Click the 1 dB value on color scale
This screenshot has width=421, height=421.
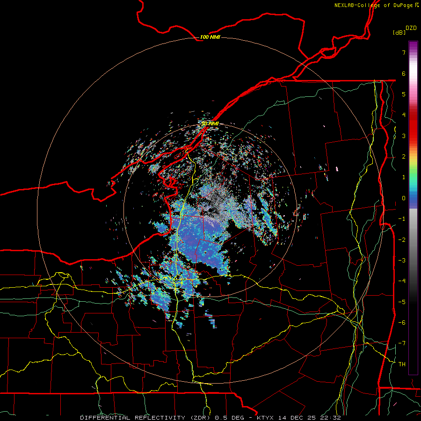pyautogui.click(x=404, y=177)
